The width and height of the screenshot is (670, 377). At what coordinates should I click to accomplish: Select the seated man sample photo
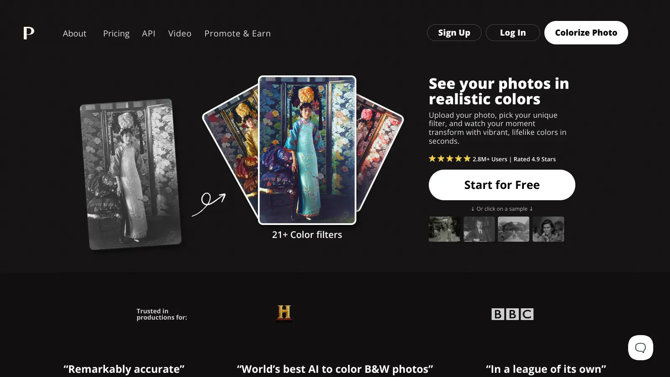479,229
